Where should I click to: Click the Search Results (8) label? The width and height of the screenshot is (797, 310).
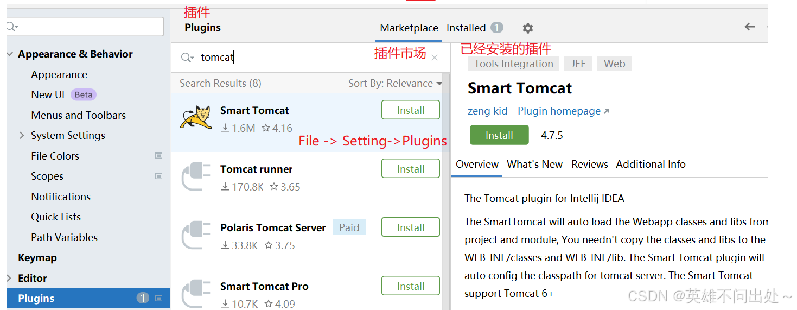pos(220,83)
